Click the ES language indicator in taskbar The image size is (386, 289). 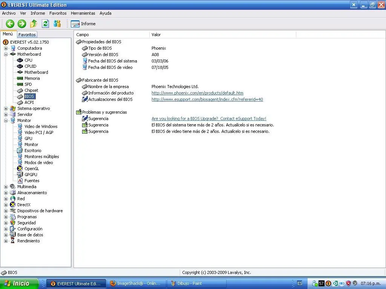[x=300, y=283]
